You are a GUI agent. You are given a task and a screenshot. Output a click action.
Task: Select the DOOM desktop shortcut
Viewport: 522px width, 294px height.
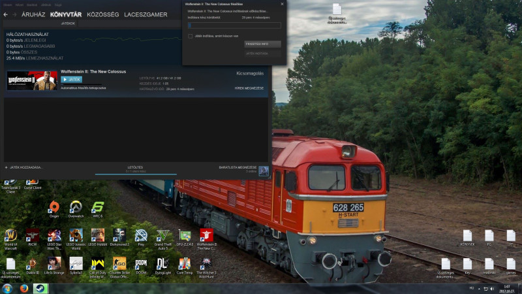141,266
